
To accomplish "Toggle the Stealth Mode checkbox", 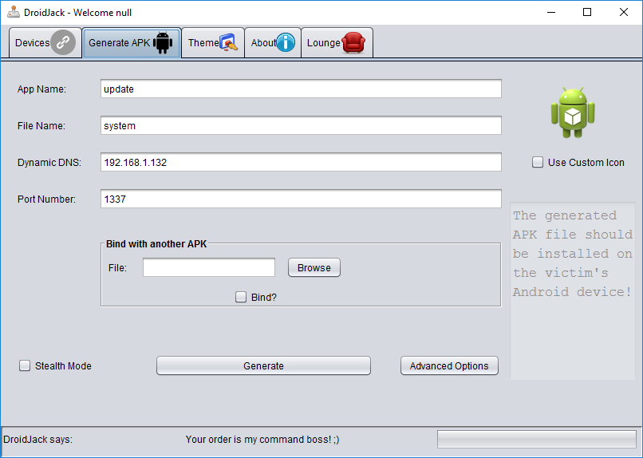I will 25,365.
